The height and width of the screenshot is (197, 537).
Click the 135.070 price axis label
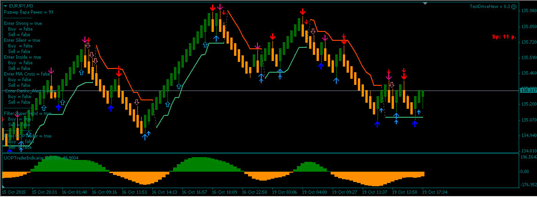[528, 120]
